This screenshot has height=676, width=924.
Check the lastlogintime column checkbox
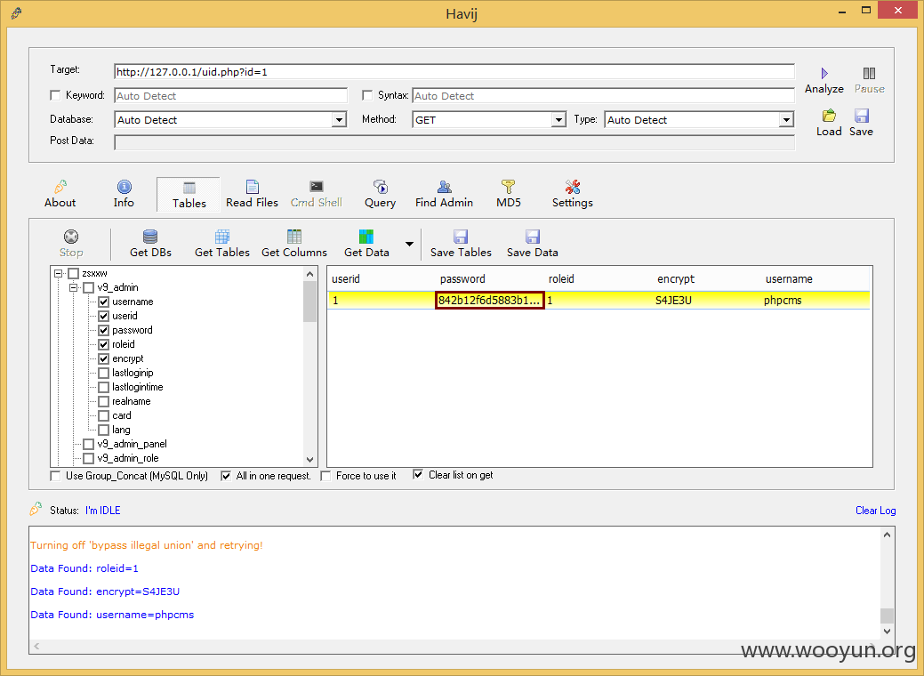104,387
